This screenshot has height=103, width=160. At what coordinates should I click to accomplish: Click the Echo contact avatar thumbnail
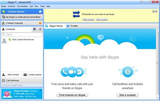(4, 41)
